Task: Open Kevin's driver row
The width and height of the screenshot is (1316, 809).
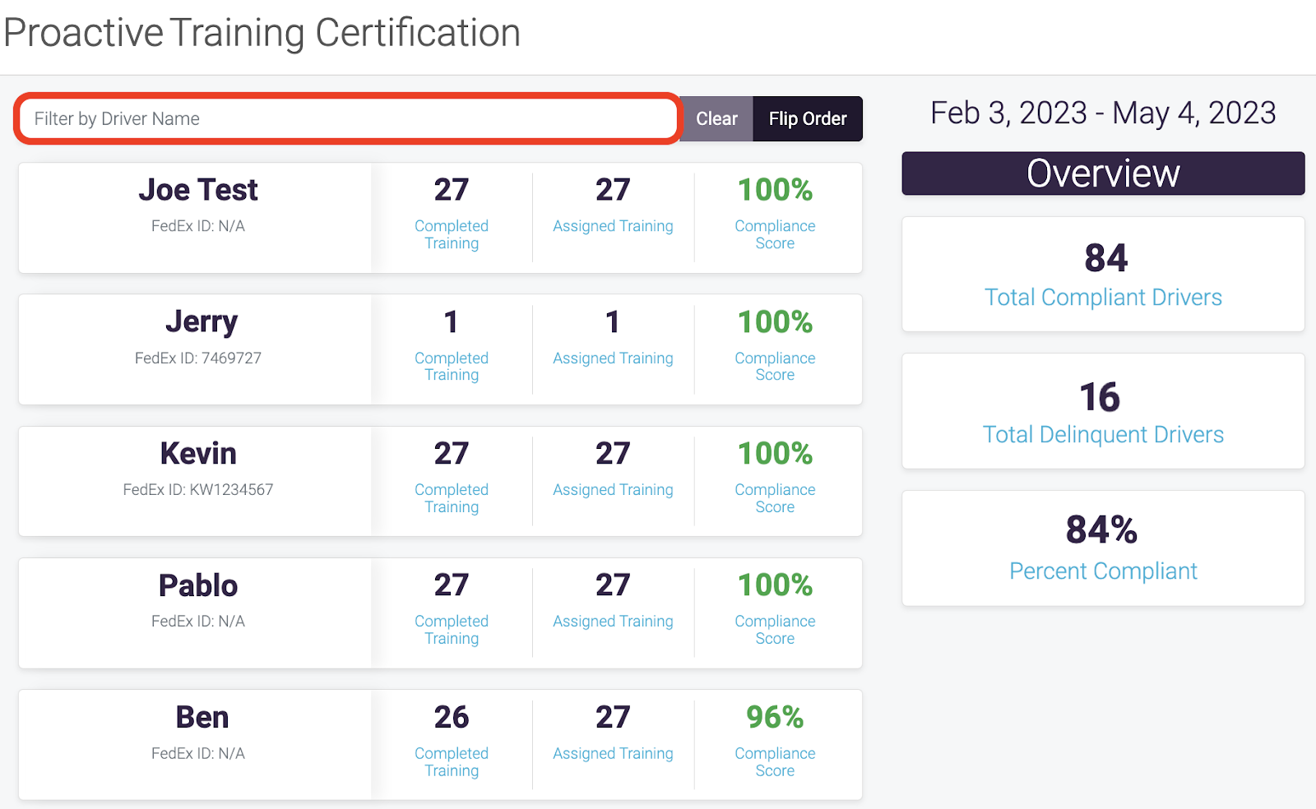Action: click(x=440, y=481)
